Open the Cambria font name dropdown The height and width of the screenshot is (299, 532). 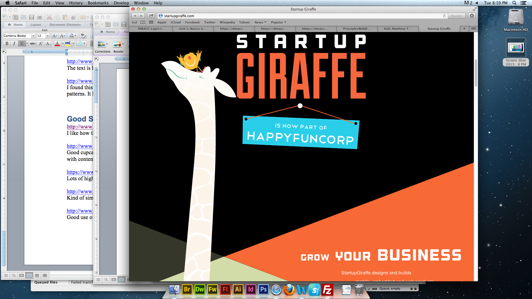coord(33,36)
